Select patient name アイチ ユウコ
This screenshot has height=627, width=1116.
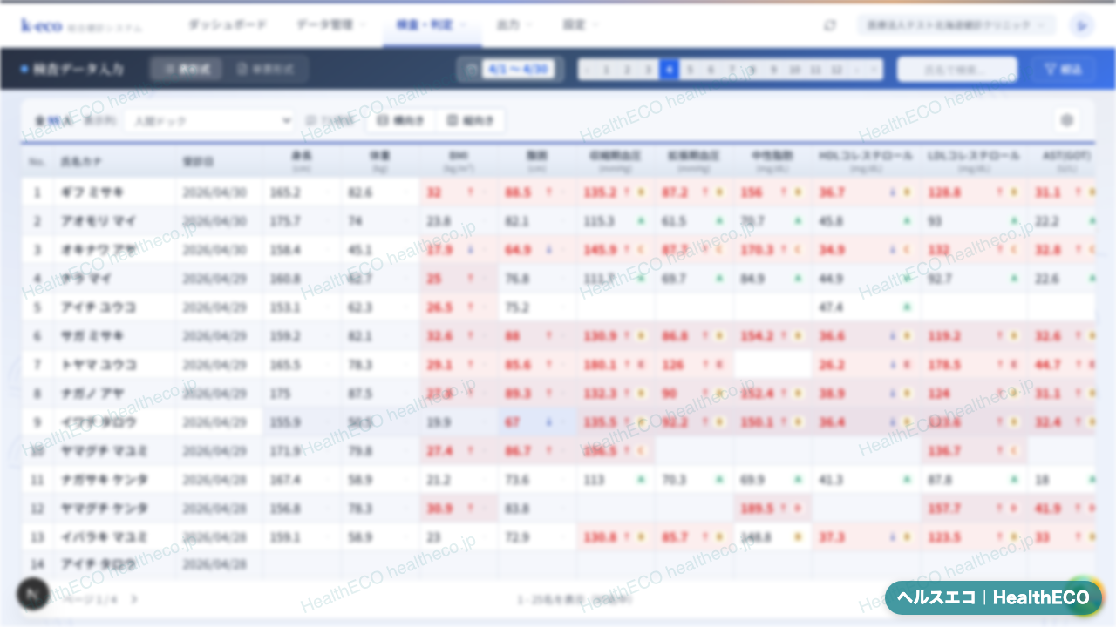pyautogui.click(x=98, y=307)
